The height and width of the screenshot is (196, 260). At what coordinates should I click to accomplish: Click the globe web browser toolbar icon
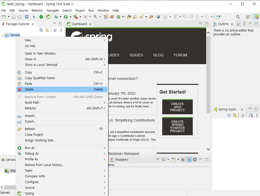click(158, 17)
